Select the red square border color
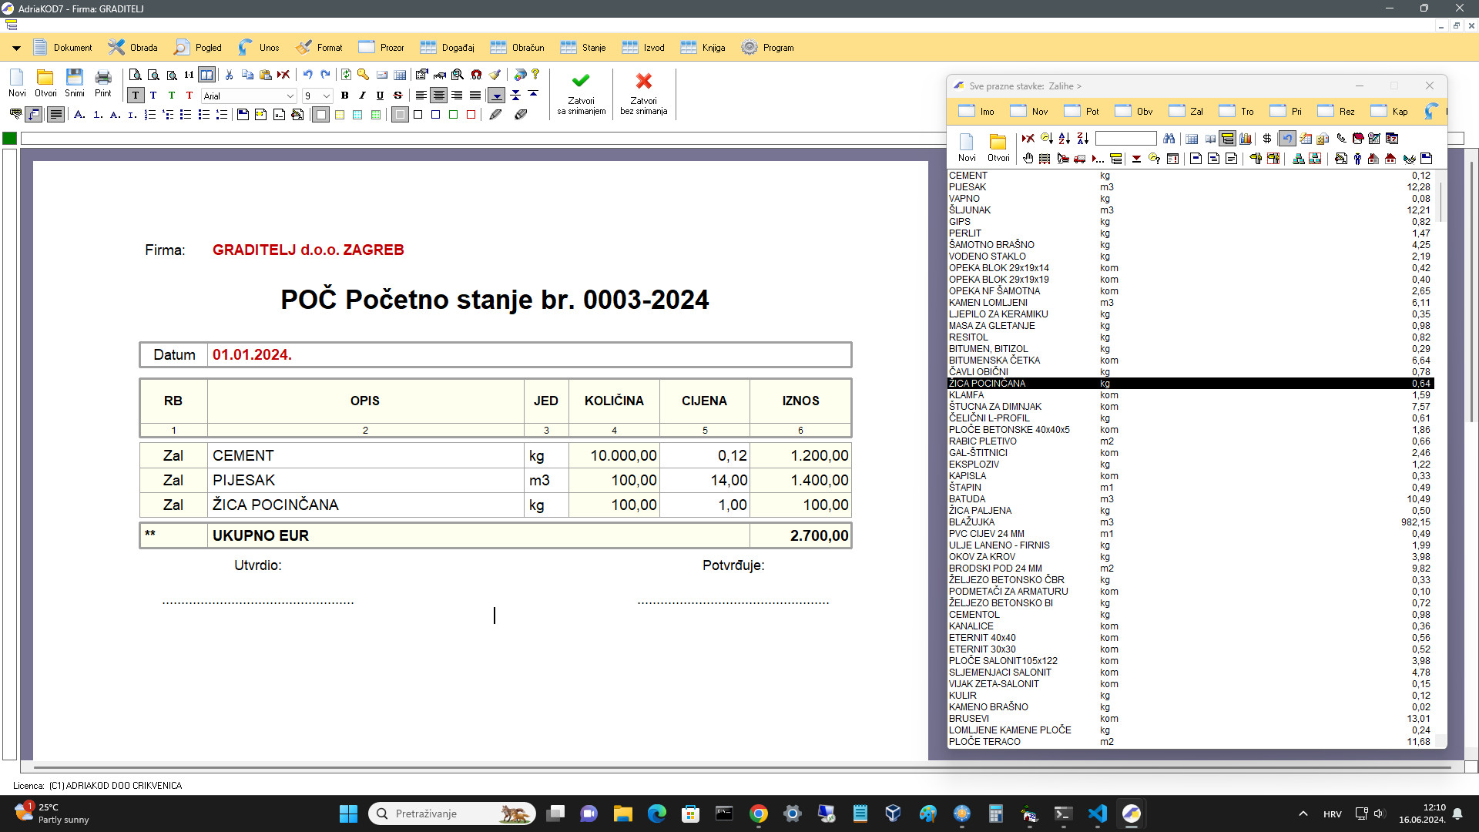 pos(471,115)
